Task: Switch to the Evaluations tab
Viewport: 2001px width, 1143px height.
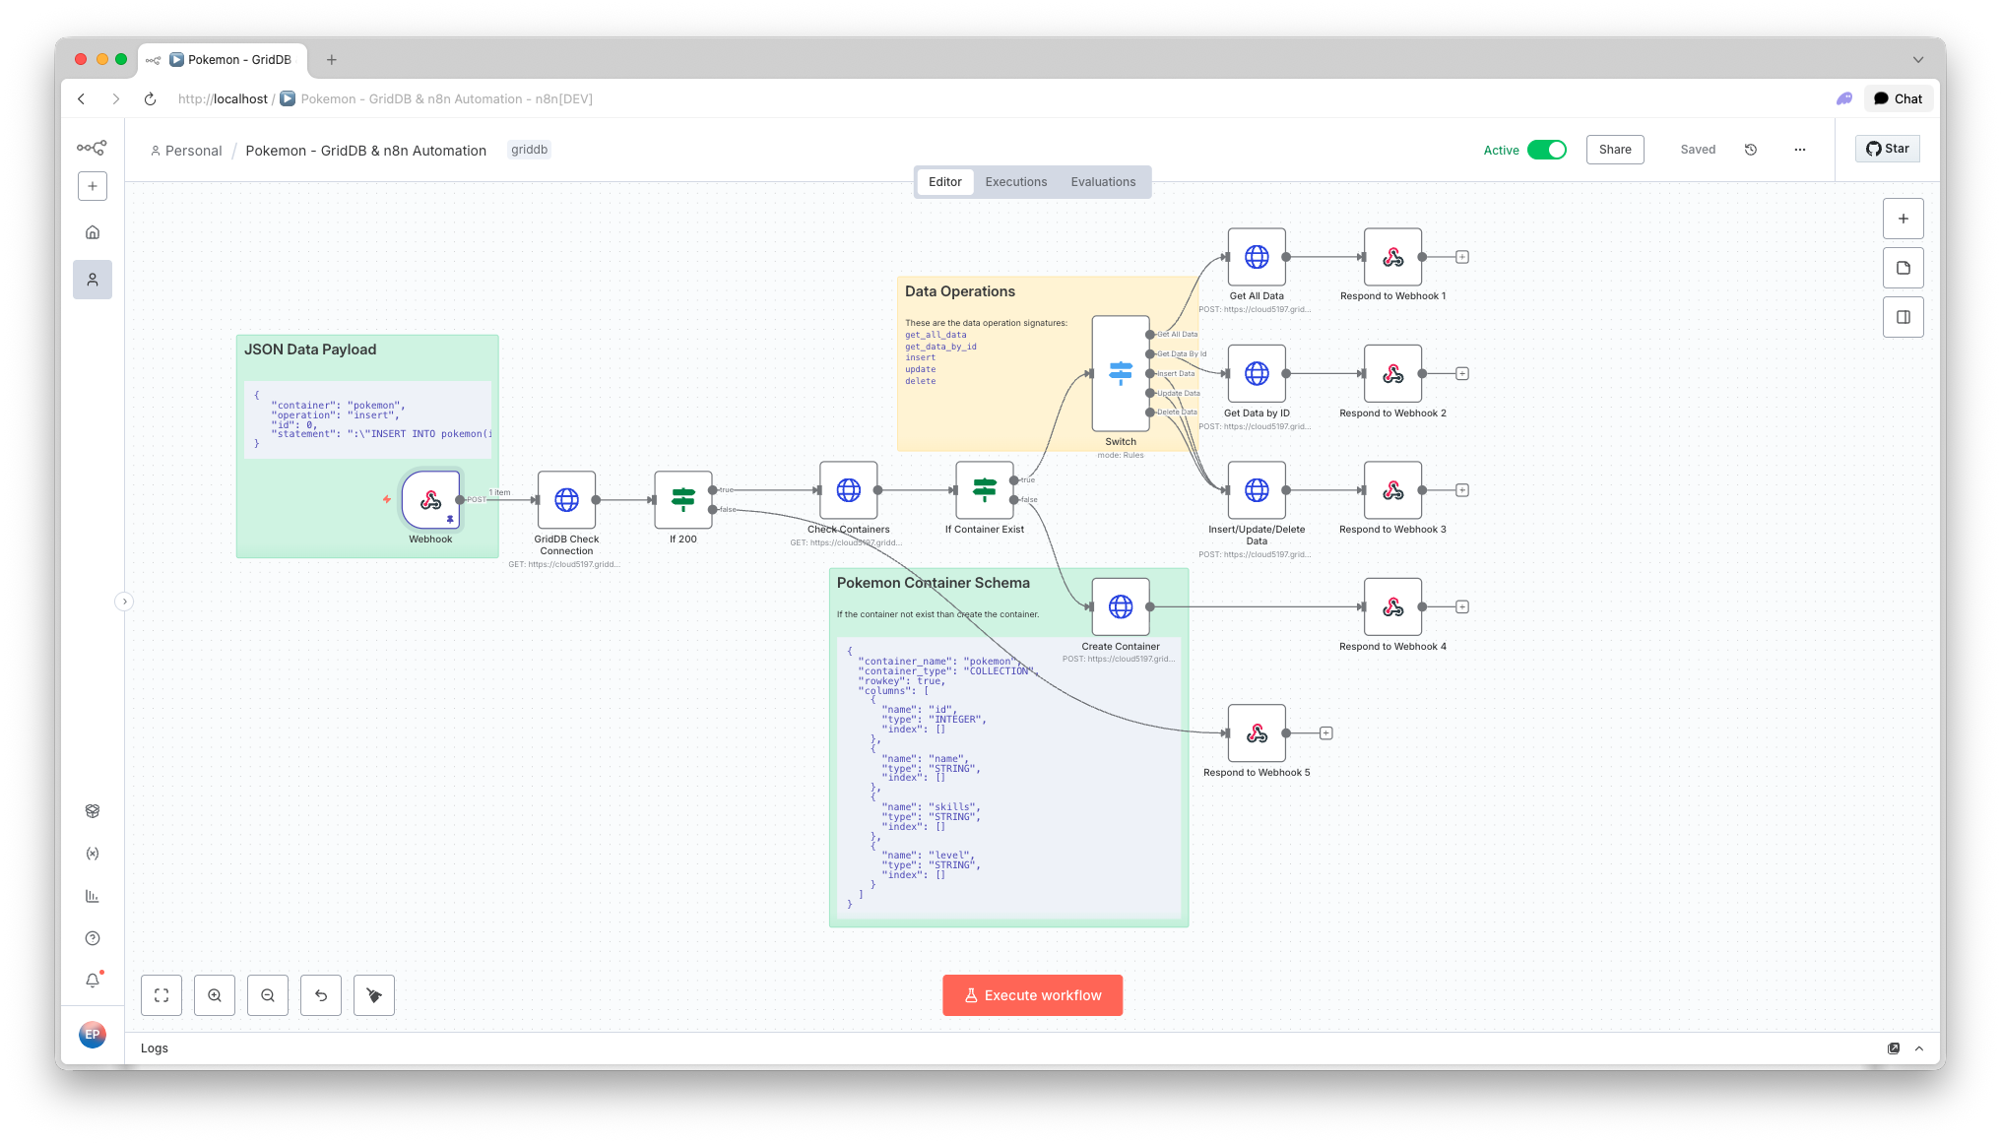Action: coord(1103,182)
